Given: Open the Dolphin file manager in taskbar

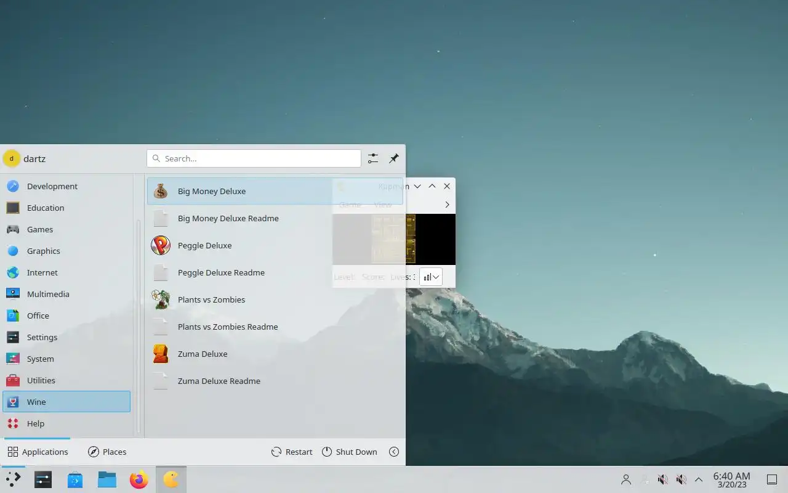Looking at the screenshot, I should click(107, 479).
